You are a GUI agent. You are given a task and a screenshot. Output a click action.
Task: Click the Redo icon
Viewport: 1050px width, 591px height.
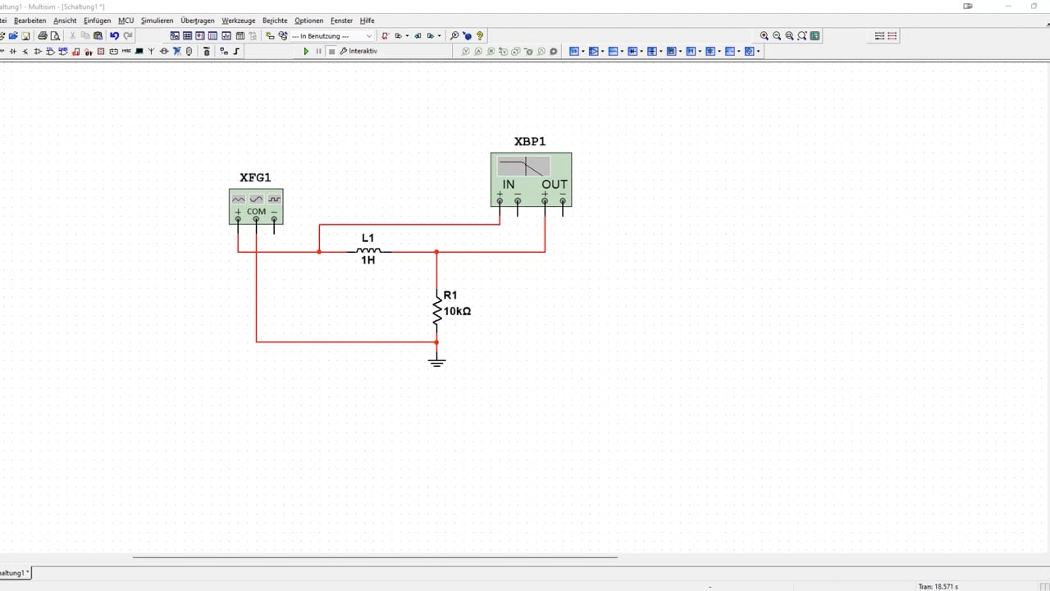tap(128, 36)
